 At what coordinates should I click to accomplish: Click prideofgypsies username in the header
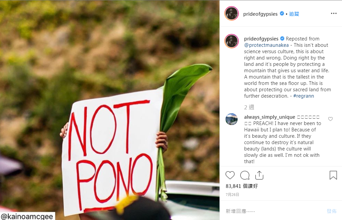260,14
